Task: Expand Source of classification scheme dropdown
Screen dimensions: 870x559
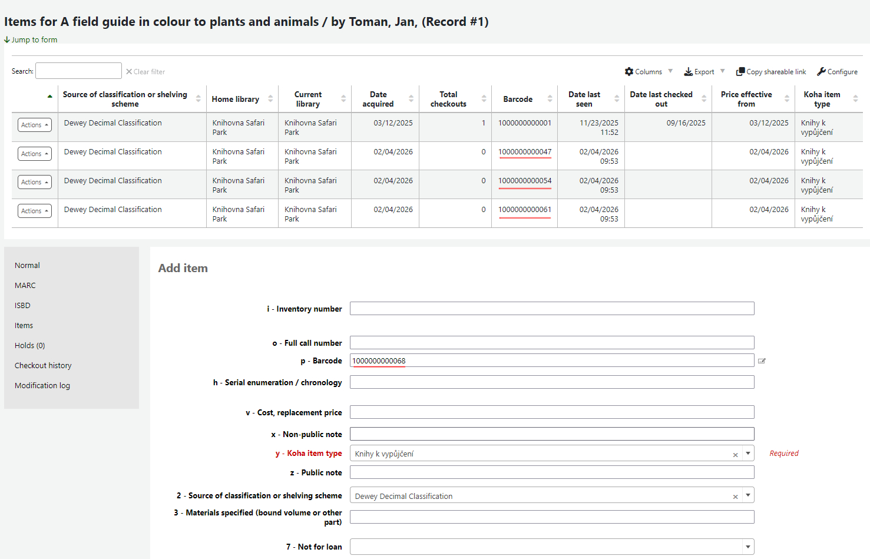Action: point(747,495)
